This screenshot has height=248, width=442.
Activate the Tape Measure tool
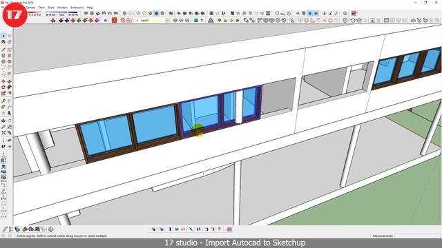pyautogui.click(x=3, y=101)
